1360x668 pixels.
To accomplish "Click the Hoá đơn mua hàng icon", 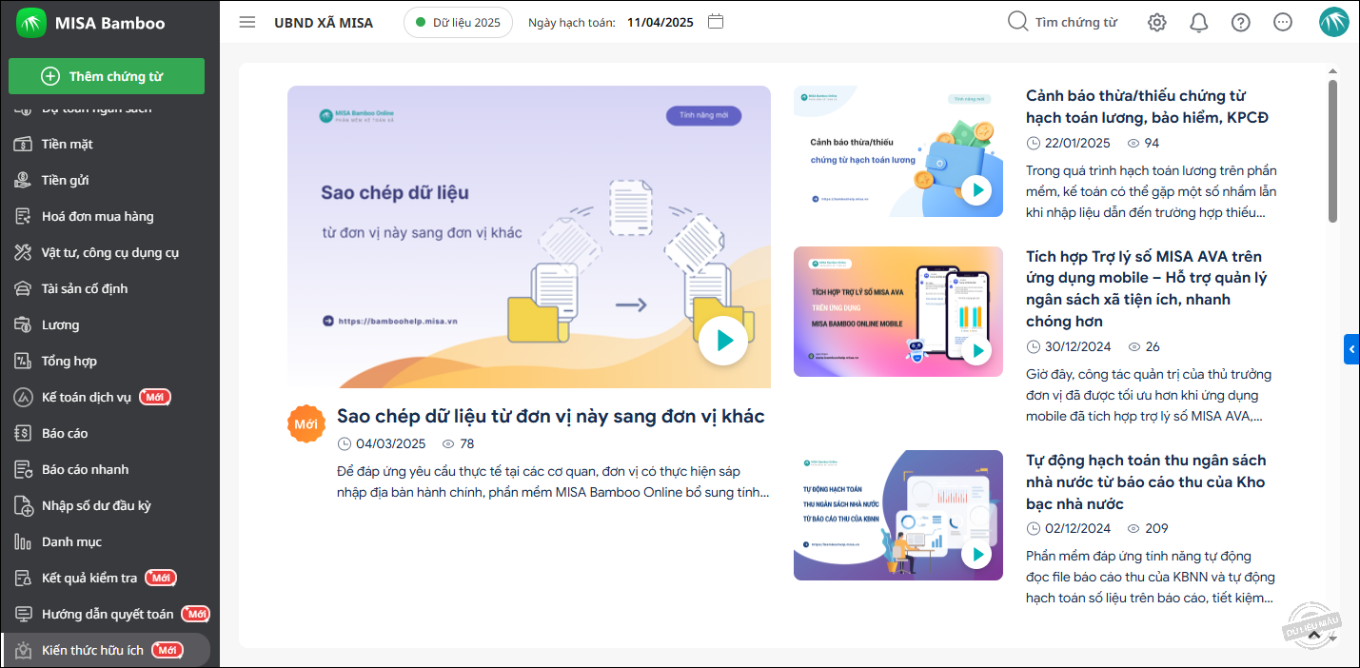I will click(x=24, y=217).
